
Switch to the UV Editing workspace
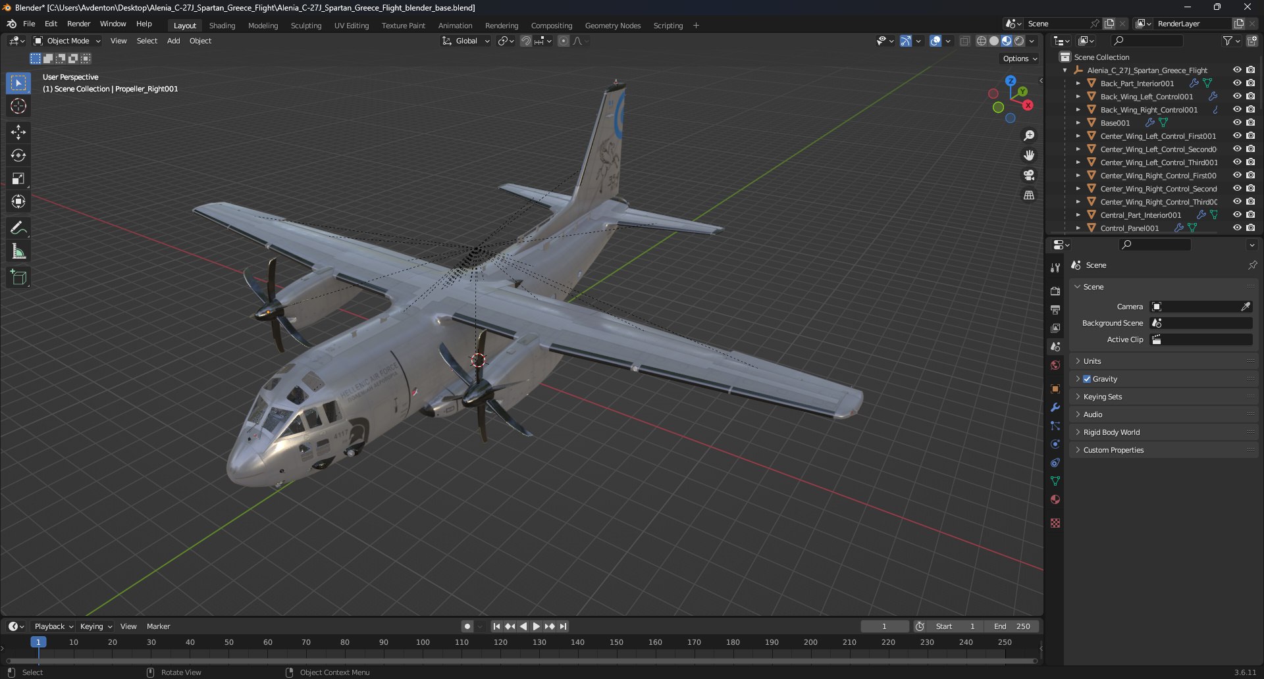click(352, 26)
